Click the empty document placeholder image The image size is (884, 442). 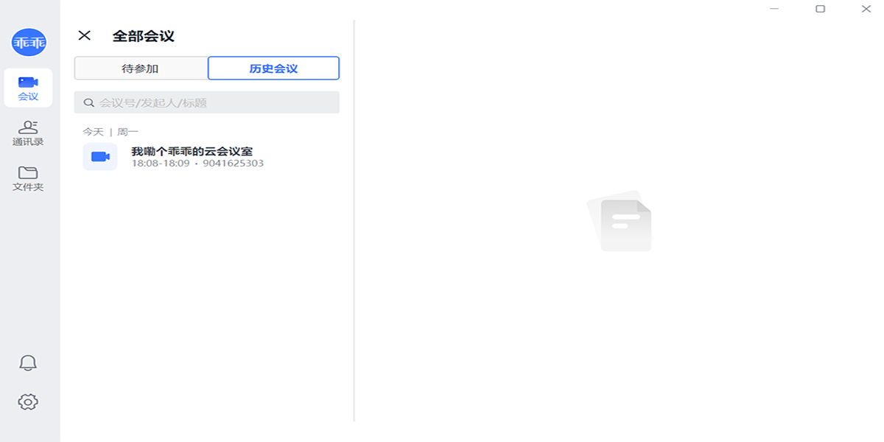click(x=620, y=221)
